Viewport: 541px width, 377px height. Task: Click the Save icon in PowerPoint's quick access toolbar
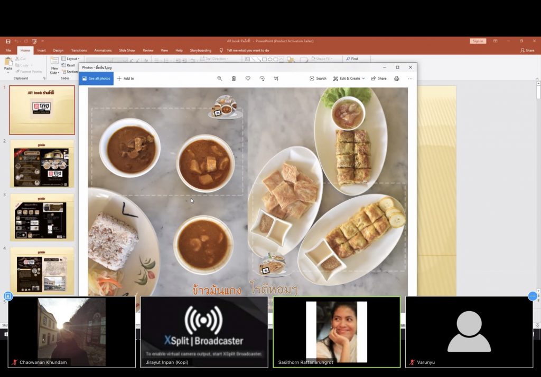8,41
